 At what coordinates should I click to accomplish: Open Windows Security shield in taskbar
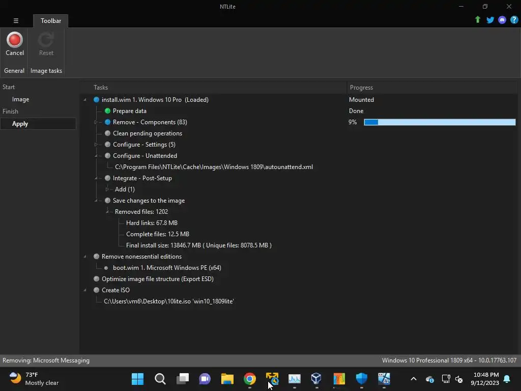click(x=362, y=379)
